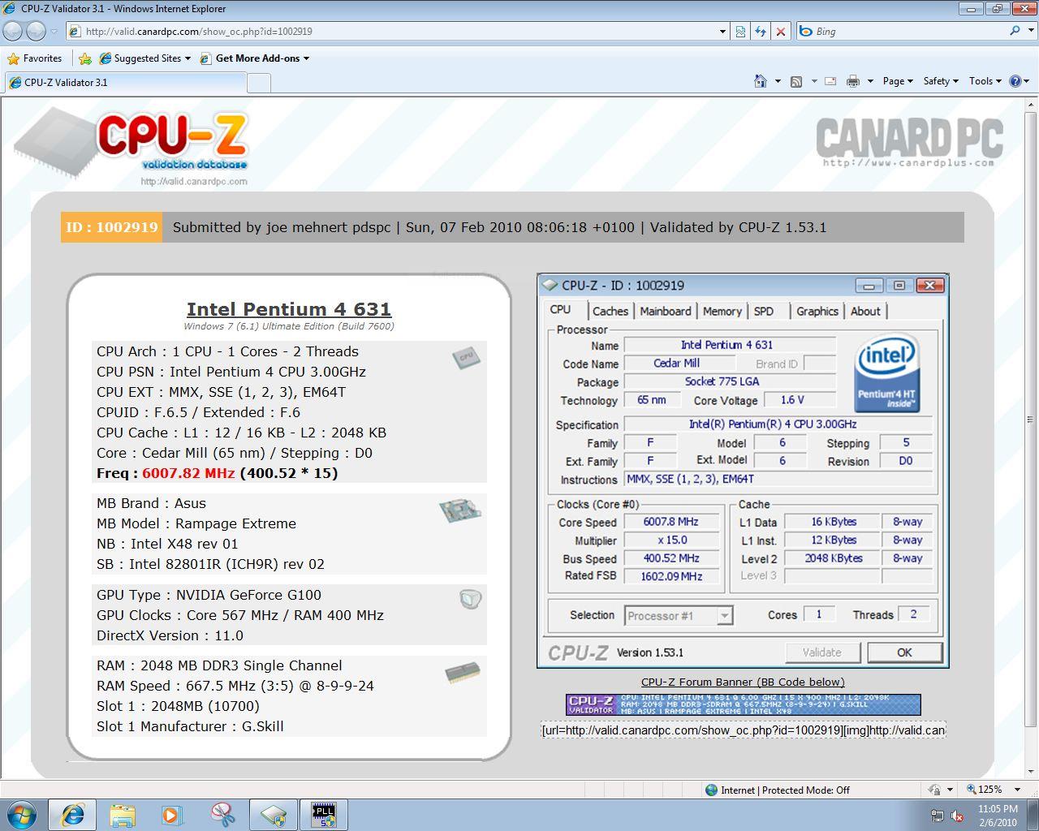Expand the Suggested Sites dropdown arrow

tap(188, 58)
